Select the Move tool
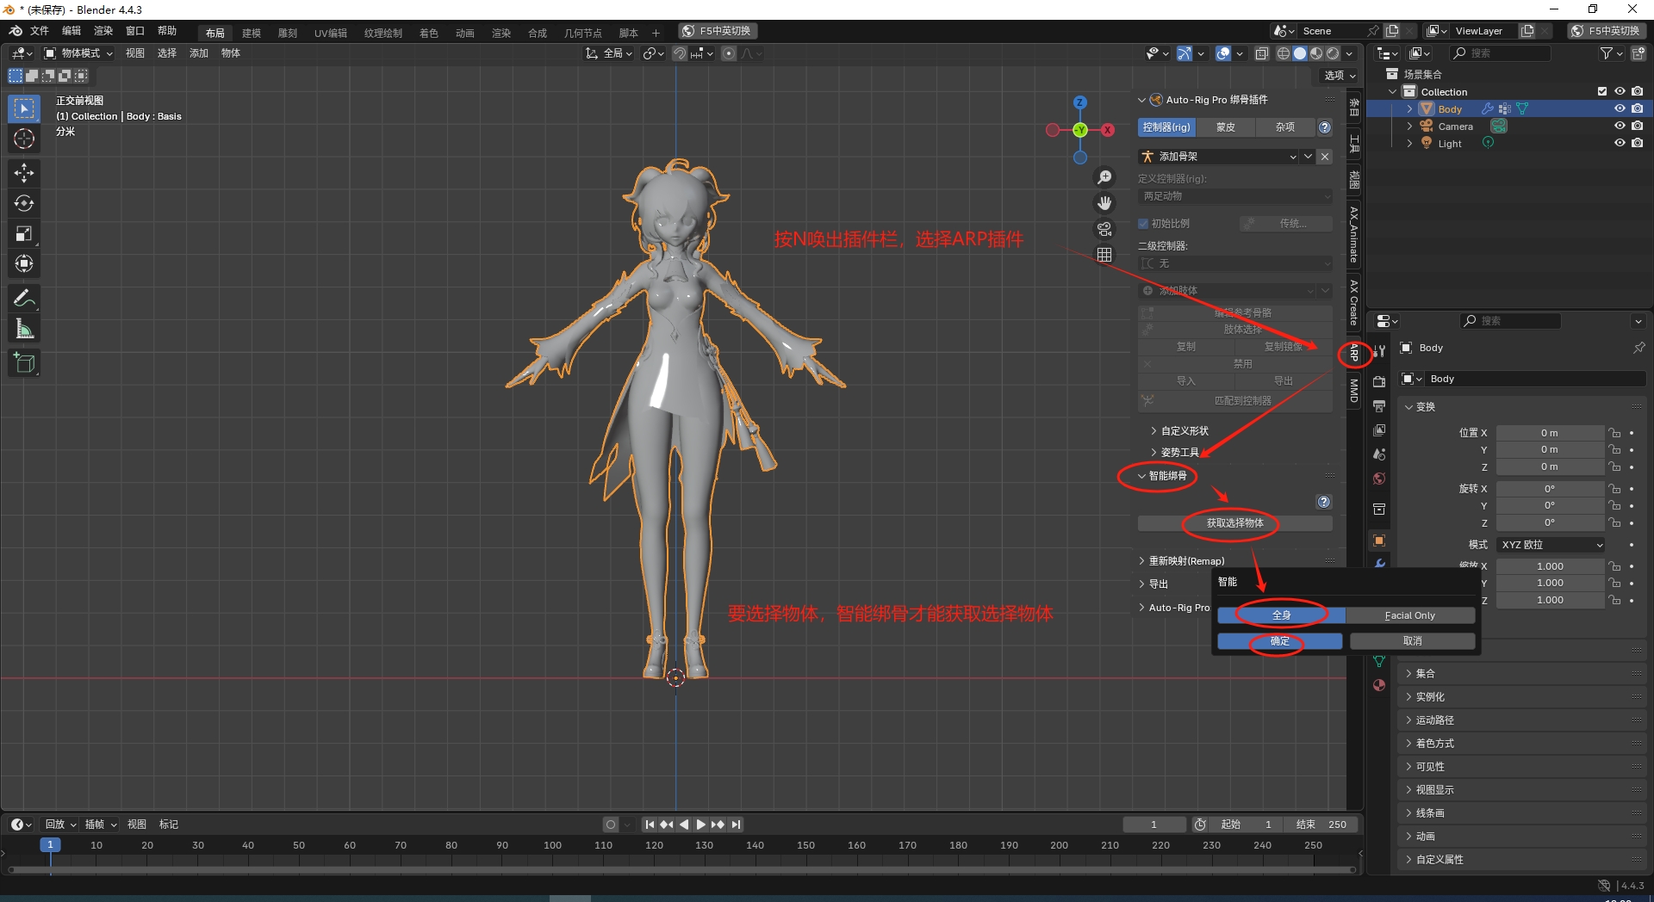Image resolution: width=1654 pixels, height=902 pixels. (x=24, y=173)
